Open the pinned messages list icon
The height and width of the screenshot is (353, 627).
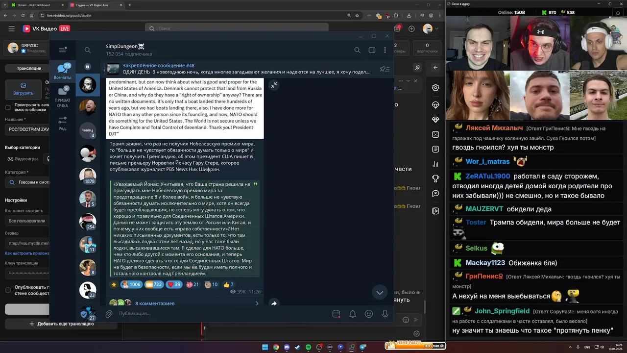point(385,69)
